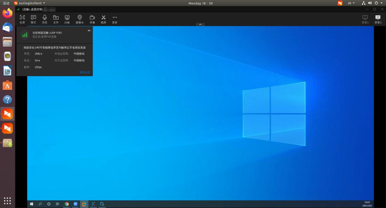Click the orange VMware icon on remote taskbar

coord(84,204)
